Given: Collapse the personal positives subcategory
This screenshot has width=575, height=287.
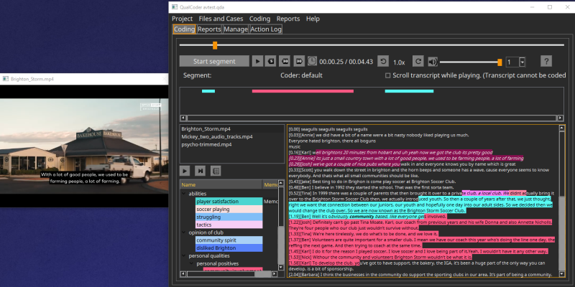Looking at the screenshot, I should 192,263.
